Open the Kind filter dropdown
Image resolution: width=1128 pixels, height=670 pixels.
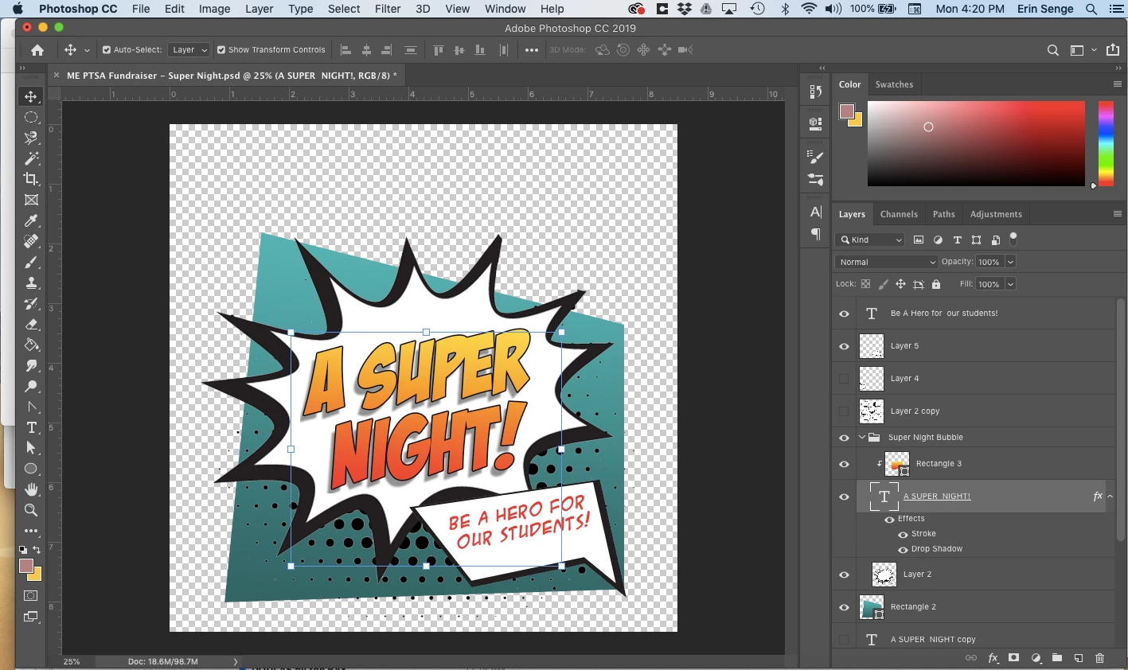tap(870, 240)
